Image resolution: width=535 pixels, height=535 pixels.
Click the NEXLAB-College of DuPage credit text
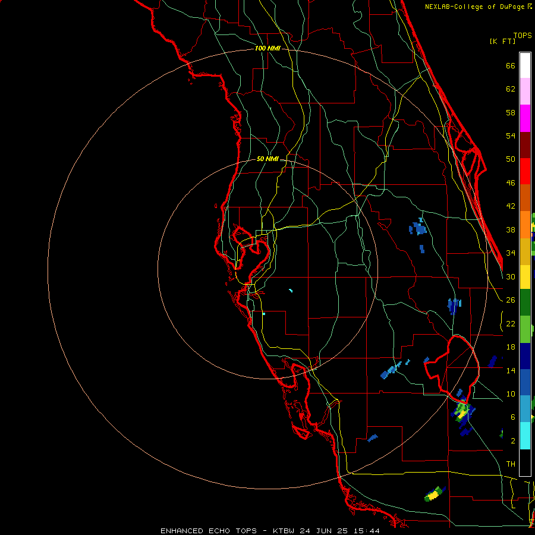coord(476,7)
